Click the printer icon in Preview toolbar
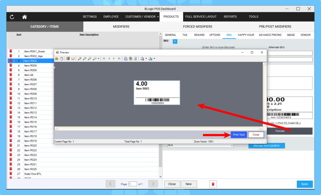Viewport: 321px width, 195px height. click(68, 59)
